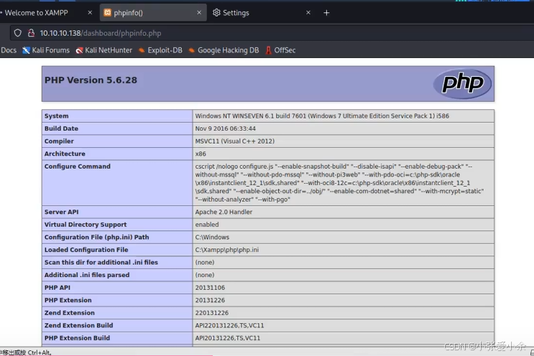Open the Google Hacking DB bookmark
Viewport: 534px width, 356px height.
tap(224, 50)
